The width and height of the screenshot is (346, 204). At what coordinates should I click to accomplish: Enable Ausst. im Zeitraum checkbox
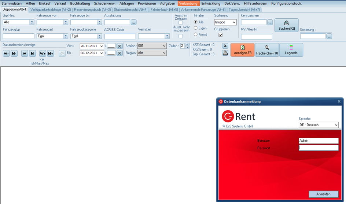(x=180, y=23)
